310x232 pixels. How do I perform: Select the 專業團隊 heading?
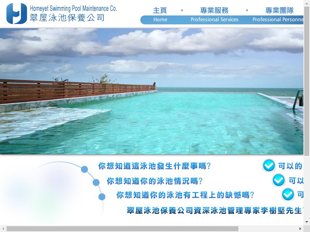click(279, 10)
